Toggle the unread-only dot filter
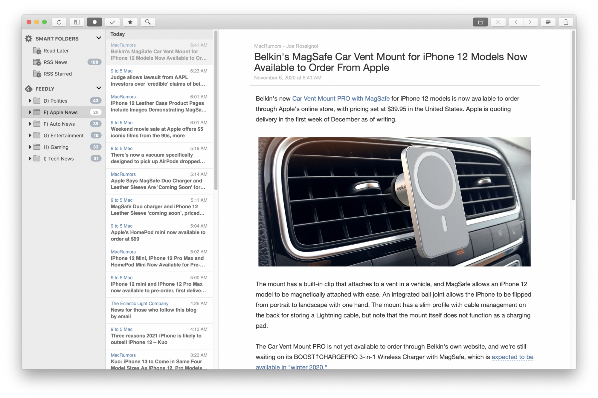Viewport: 598px width, 398px height. click(94, 22)
